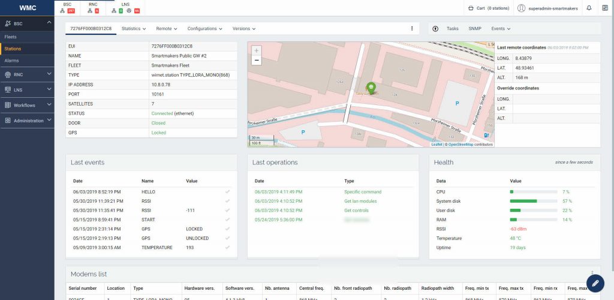Click the RNC antenna sidebar icon
This screenshot has height=300, width=614.
pyautogui.click(x=8, y=74)
